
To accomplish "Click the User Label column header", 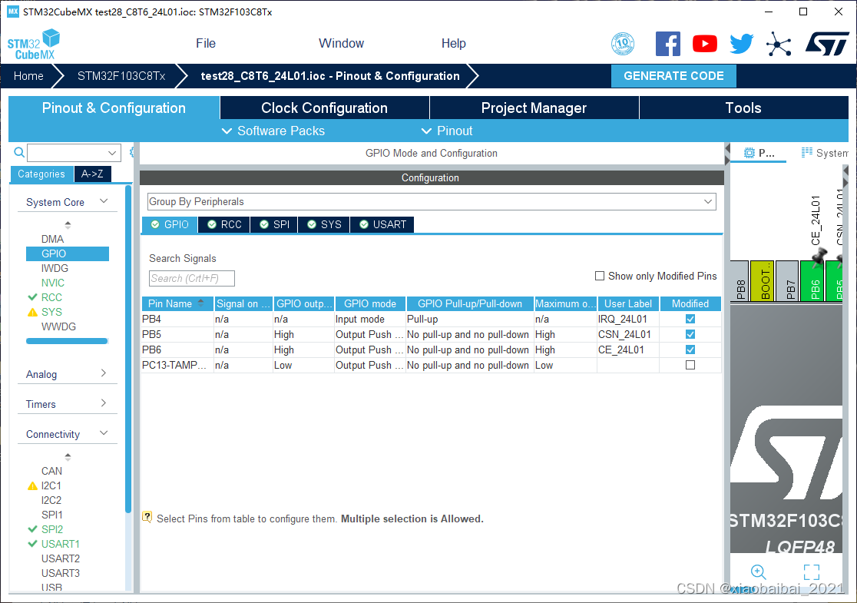I will coord(628,304).
